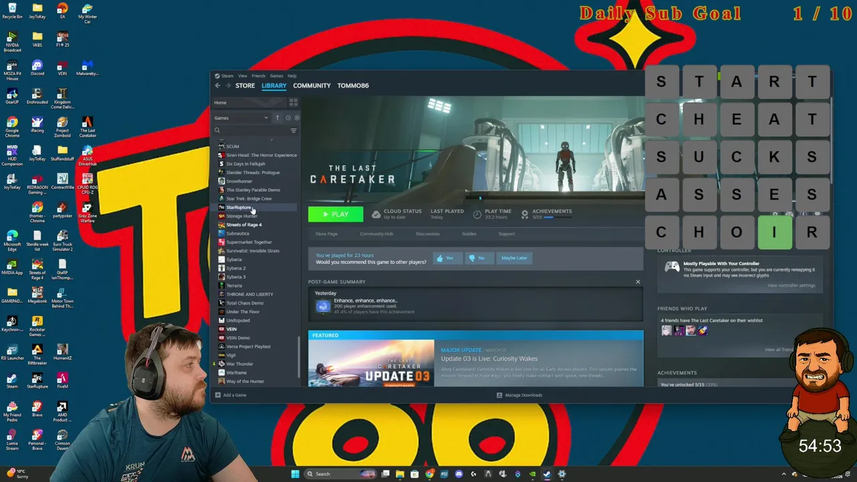
Task: Open the Help menu
Action: (292, 76)
